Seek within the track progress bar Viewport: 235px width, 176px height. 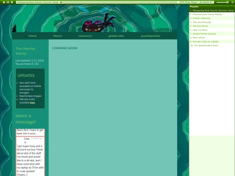click(118, 2)
